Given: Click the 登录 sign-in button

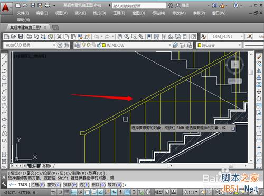Looking at the screenshot, I should (183, 6).
